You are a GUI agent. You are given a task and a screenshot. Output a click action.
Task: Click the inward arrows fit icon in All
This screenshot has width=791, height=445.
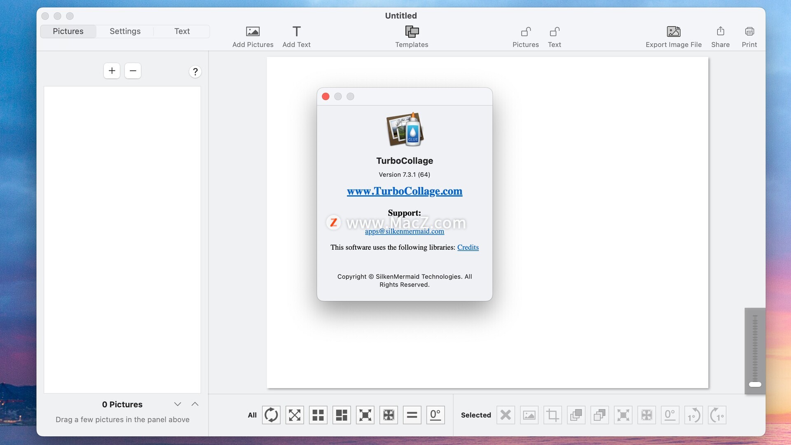pos(388,415)
